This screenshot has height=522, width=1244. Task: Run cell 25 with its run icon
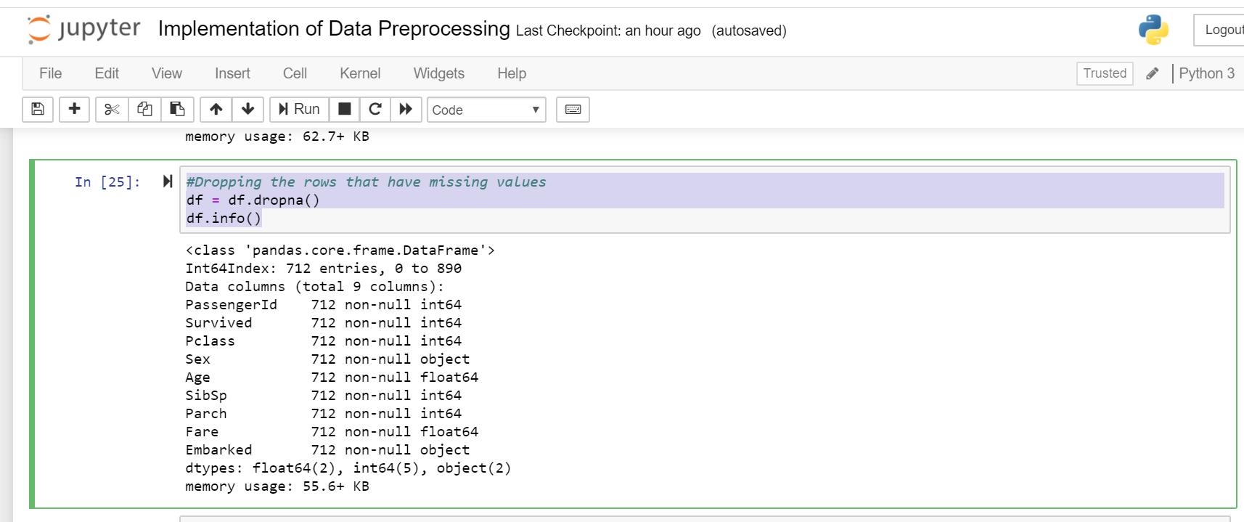(x=168, y=182)
